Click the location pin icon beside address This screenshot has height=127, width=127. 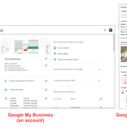click(x=6, y=81)
